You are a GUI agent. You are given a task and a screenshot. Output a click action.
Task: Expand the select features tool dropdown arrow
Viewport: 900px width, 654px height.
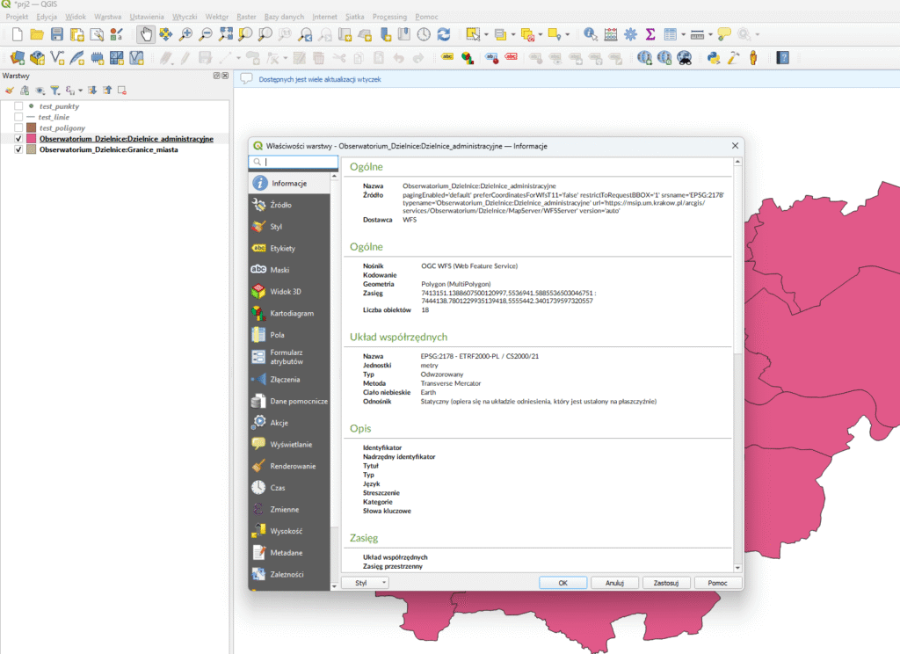485,34
